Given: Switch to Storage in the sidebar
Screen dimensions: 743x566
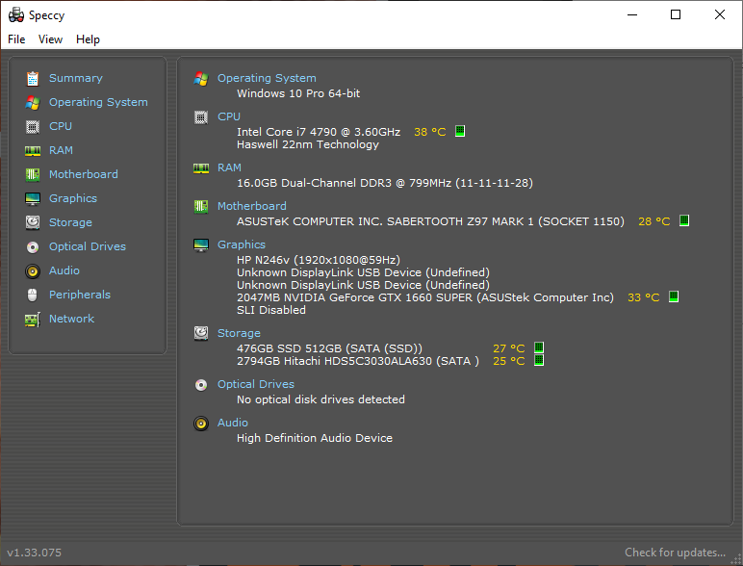Looking at the screenshot, I should click(70, 222).
